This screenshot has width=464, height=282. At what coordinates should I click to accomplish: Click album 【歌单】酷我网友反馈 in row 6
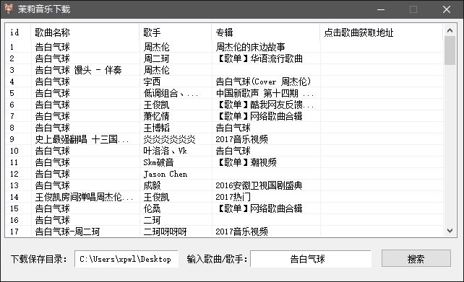pyautogui.click(x=265, y=105)
